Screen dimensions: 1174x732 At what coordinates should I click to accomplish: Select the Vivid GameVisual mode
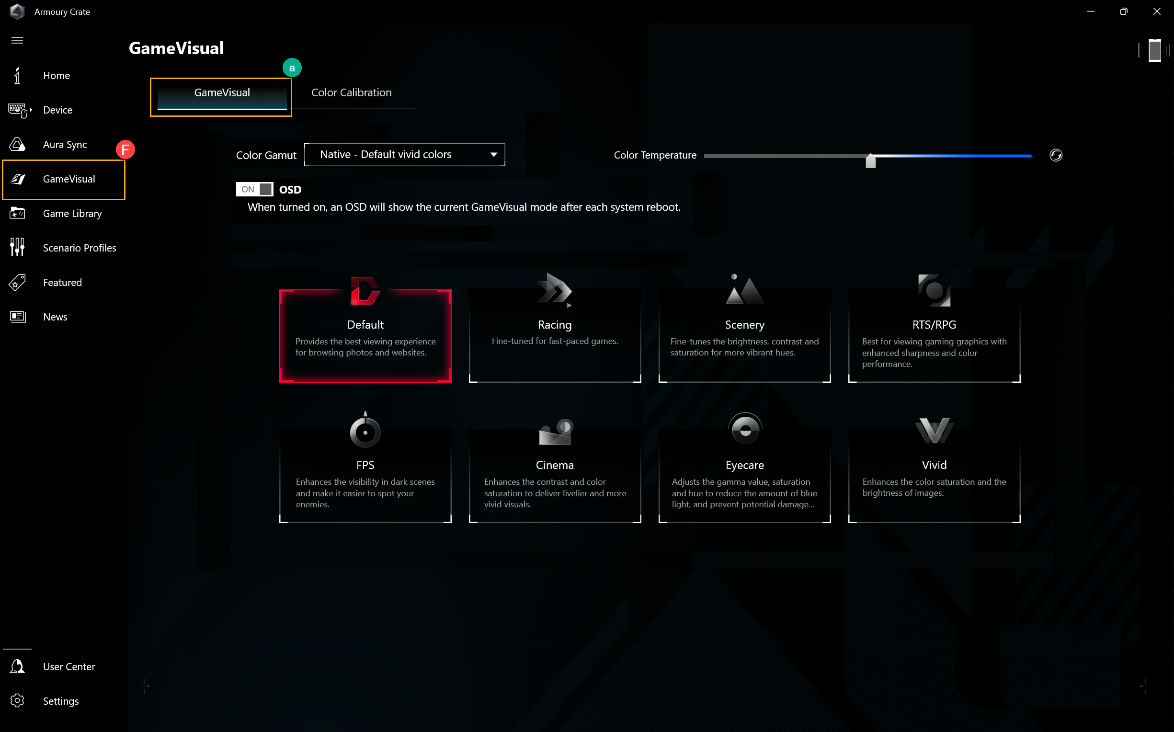(x=933, y=465)
